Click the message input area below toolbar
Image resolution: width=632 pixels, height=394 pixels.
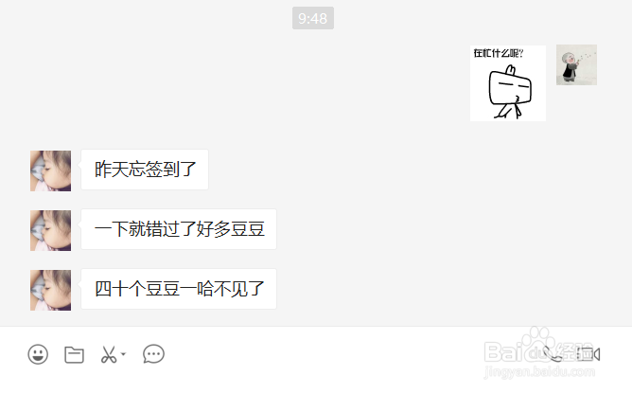point(316,382)
